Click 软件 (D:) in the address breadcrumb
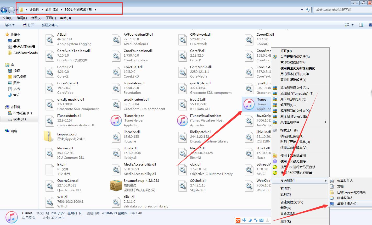This screenshot has width=372, height=225. [52, 10]
